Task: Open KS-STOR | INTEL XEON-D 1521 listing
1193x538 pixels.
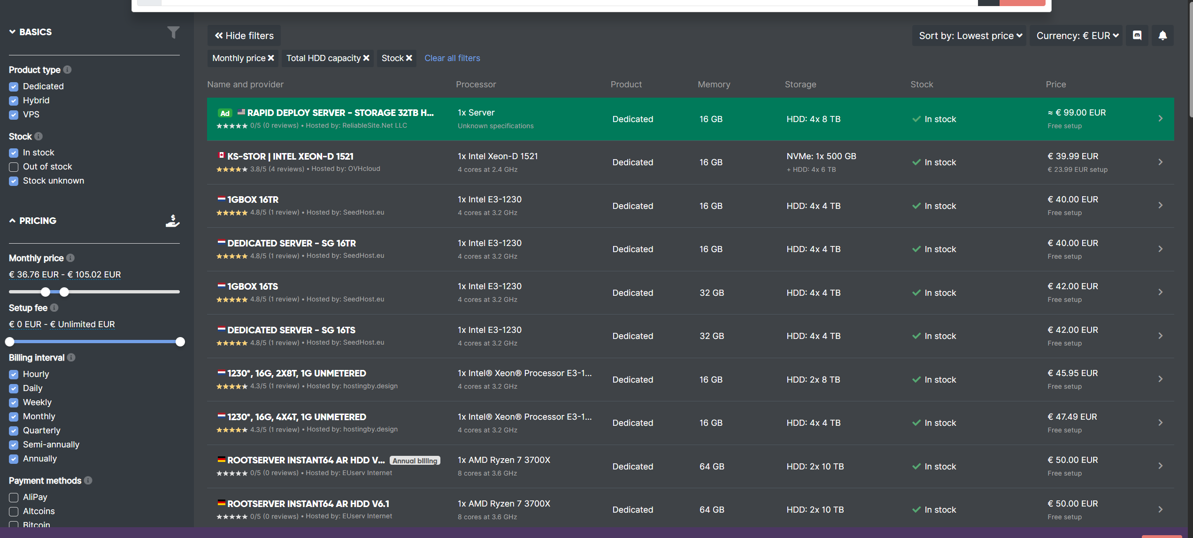Action: pos(290,156)
